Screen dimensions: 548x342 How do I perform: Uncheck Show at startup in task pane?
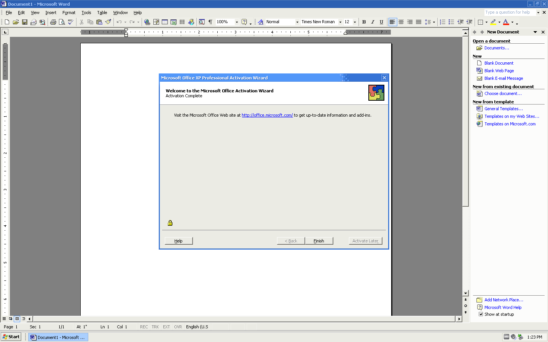pos(481,314)
